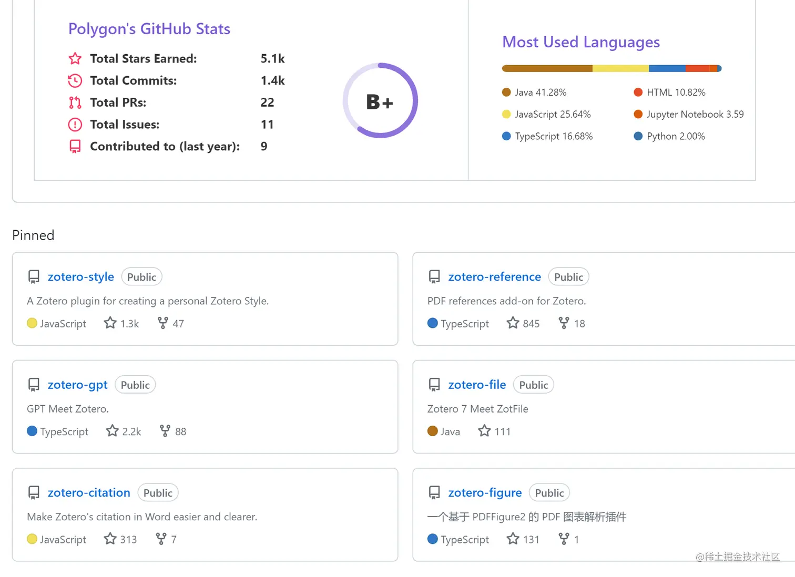Click the Public badge on zotero-reference

click(568, 277)
